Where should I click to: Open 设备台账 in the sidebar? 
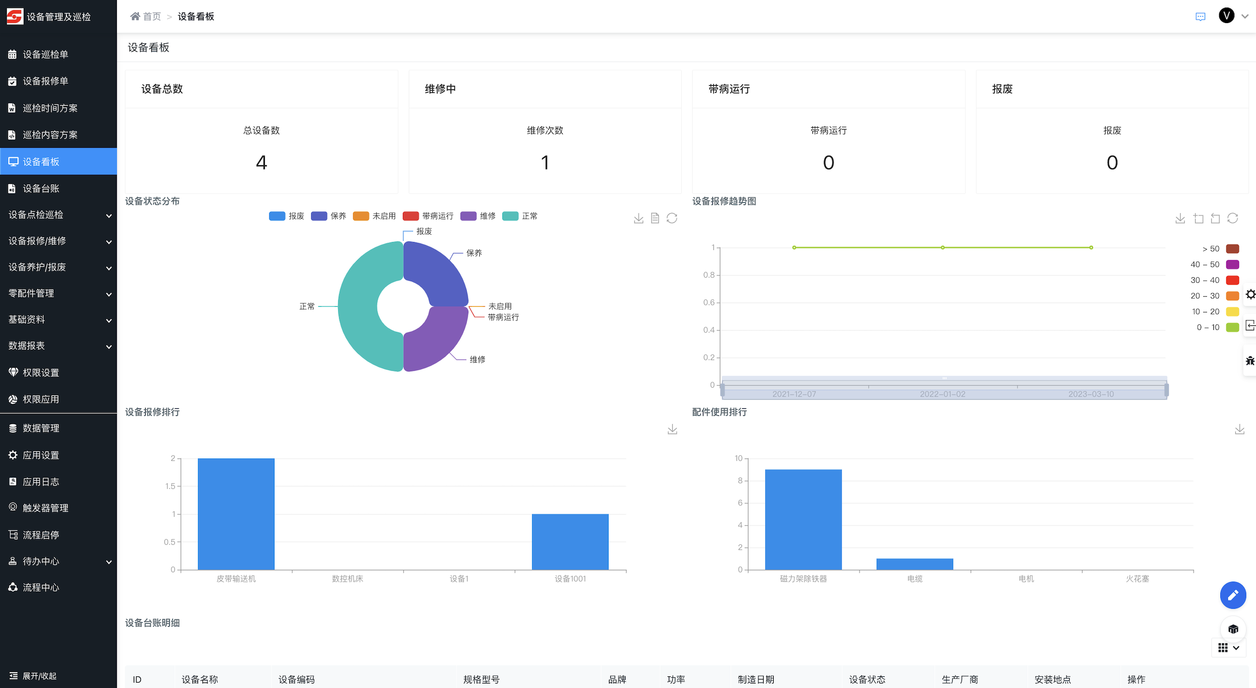coord(41,188)
